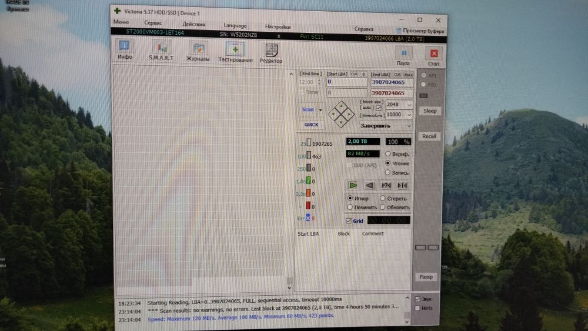Click the dark gray 250 ms block indicator
588x331 pixels.
coord(309,168)
